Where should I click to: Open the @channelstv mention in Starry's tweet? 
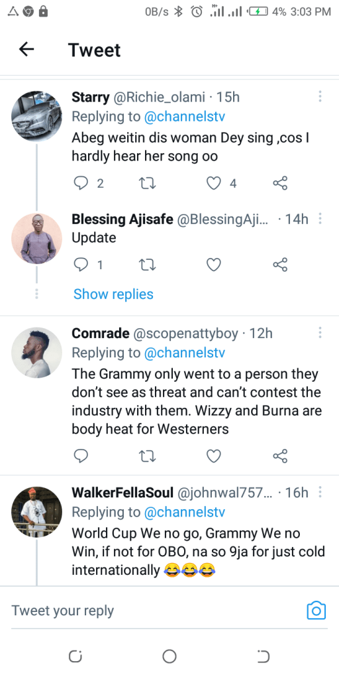[184, 117]
